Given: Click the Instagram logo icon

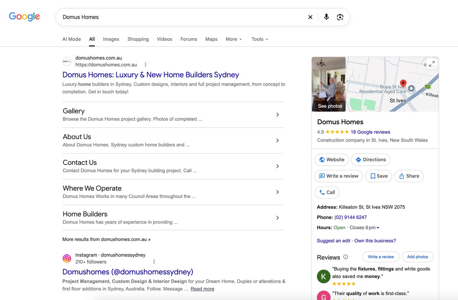Looking at the screenshot, I should click(67, 258).
